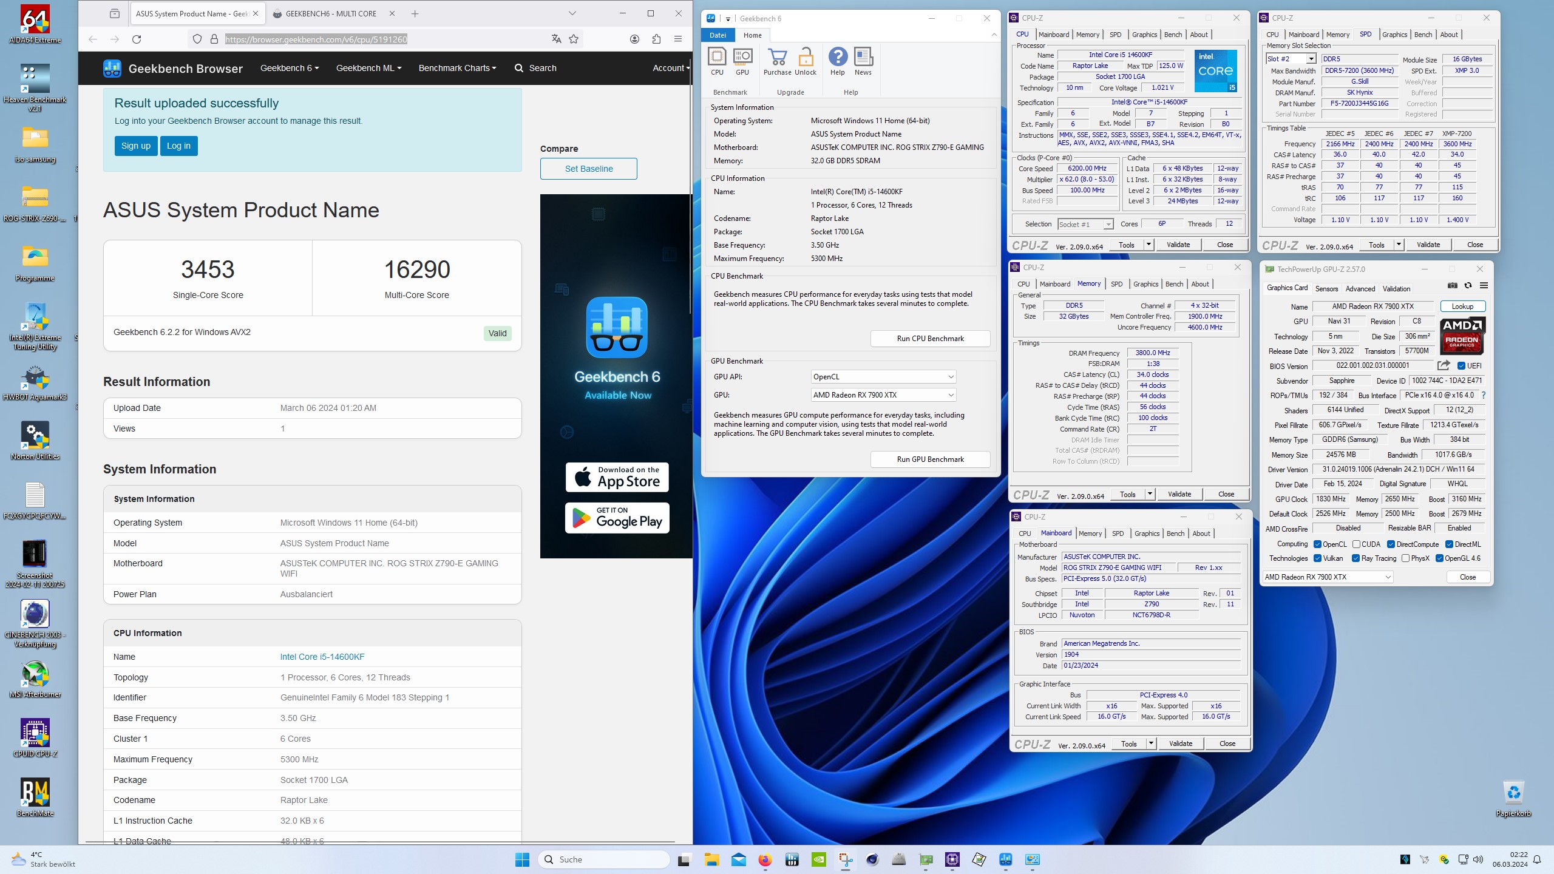Image resolution: width=1554 pixels, height=874 pixels.
Task: Click Sign up button
Action: (136, 146)
